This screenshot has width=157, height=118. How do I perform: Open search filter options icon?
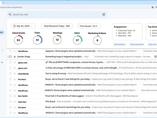[x=104, y=14]
